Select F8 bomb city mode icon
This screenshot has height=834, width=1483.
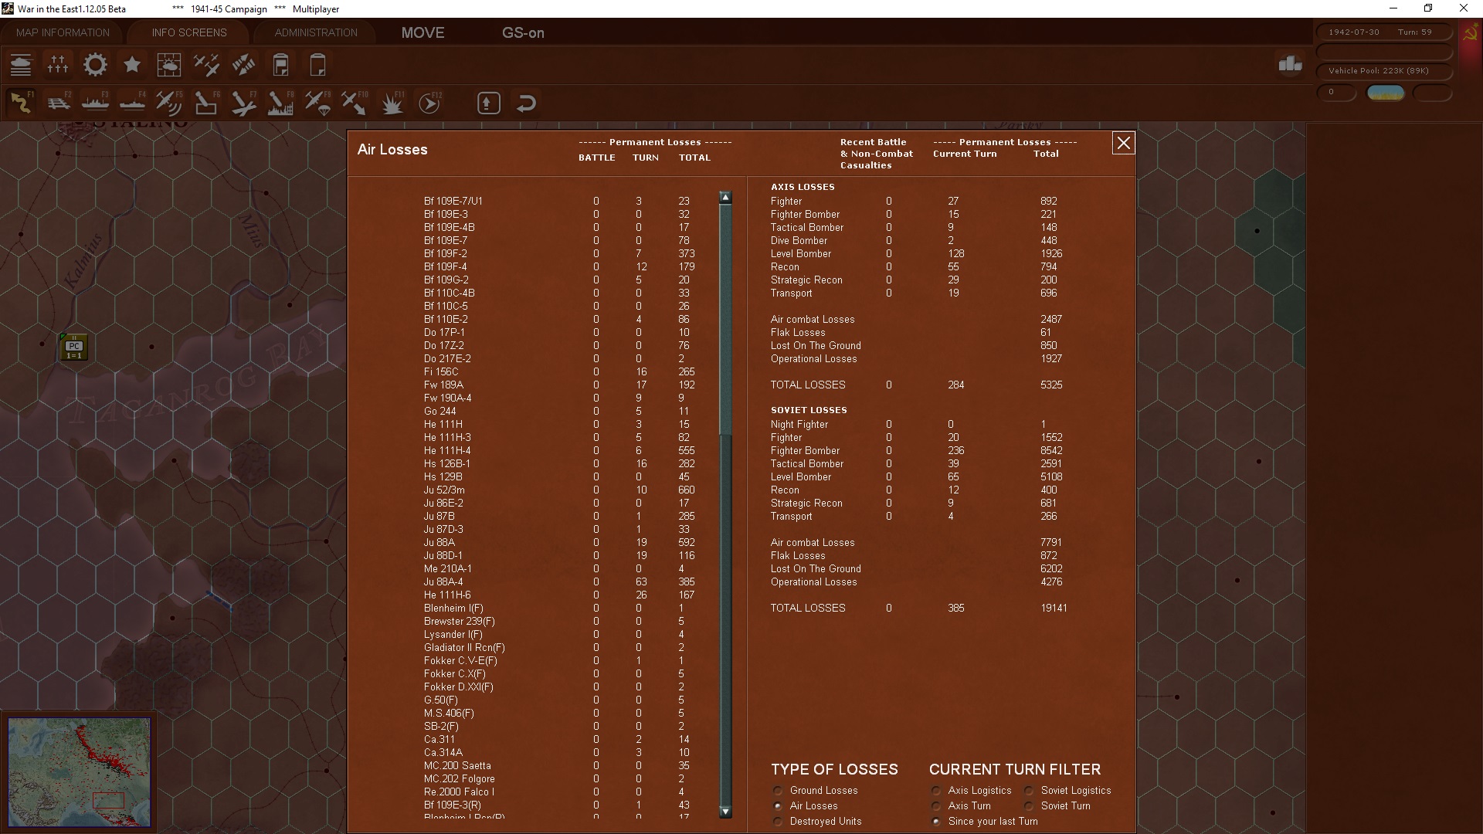280,103
